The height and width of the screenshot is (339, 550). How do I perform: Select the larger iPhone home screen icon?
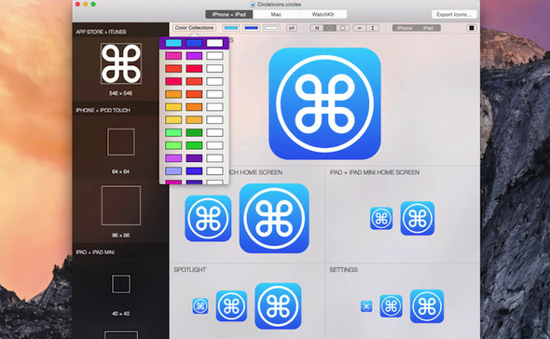274,218
